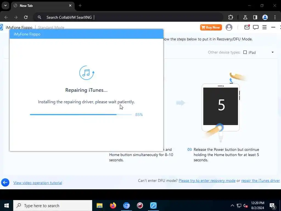This screenshot has height=211, width=281.
Task: Open the taskbar clock showing 12:20 PM
Action: (x=257, y=206)
